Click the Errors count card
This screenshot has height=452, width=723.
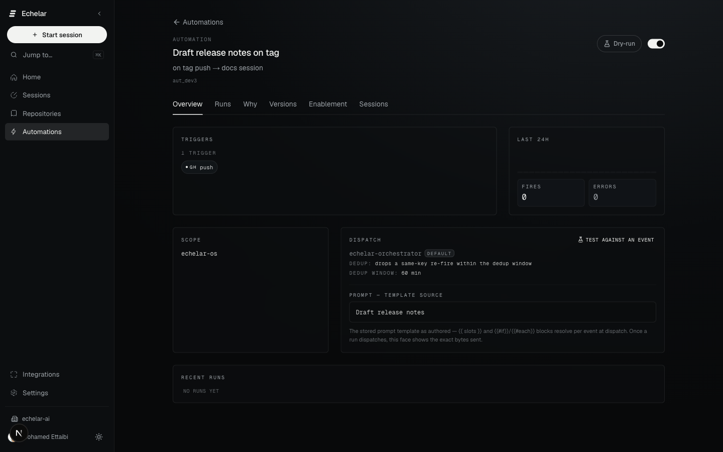(x=622, y=193)
